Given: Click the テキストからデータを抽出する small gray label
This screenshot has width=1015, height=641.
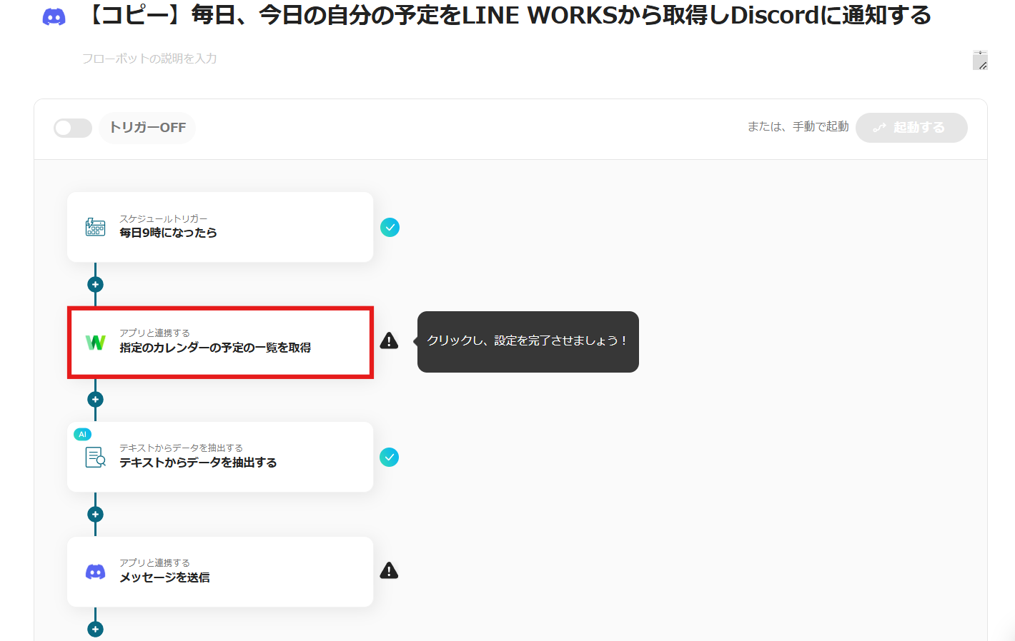Looking at the screenshot, I should click(181, 448).
